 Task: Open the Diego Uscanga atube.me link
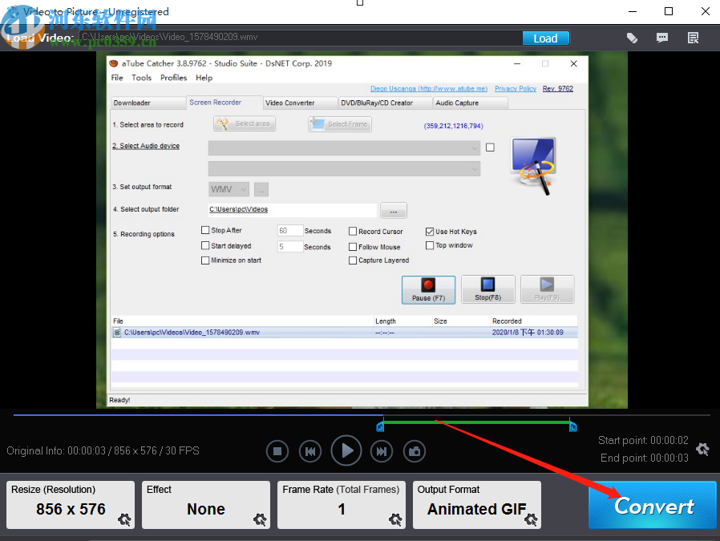pos(429,88)
